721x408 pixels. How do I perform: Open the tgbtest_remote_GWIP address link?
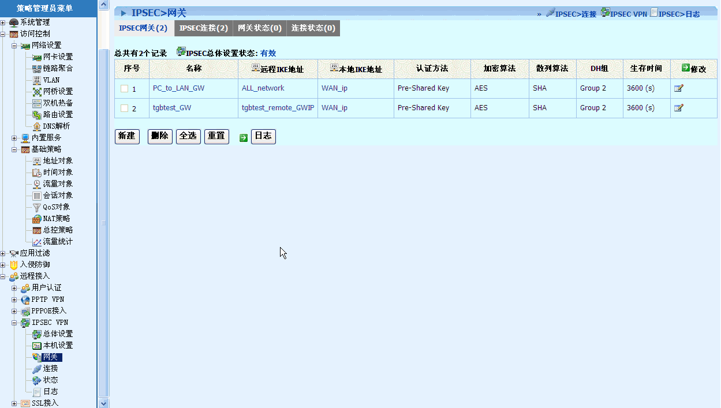[278, 108]
